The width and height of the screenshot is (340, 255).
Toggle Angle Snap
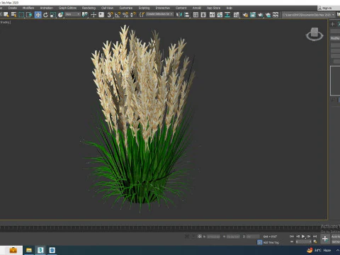[118, 15]
